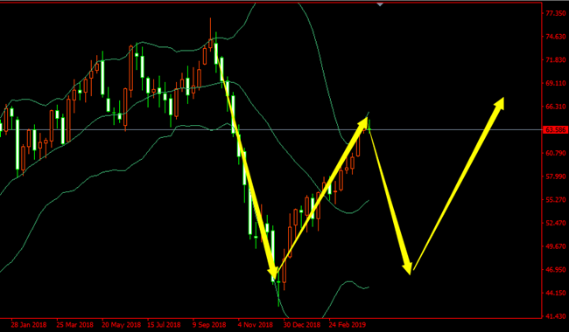
Task: Click the 28 Jan 2018 date label
Action: [28, 325]
